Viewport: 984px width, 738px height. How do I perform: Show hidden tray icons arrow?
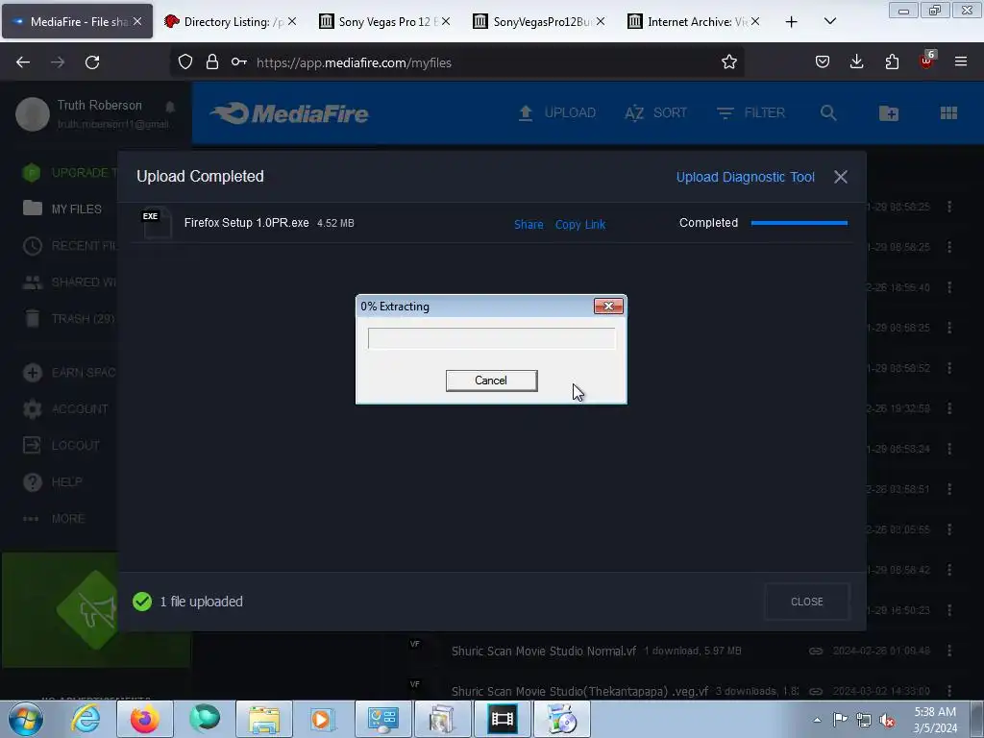pyautogui.click(x=817, y=720)
